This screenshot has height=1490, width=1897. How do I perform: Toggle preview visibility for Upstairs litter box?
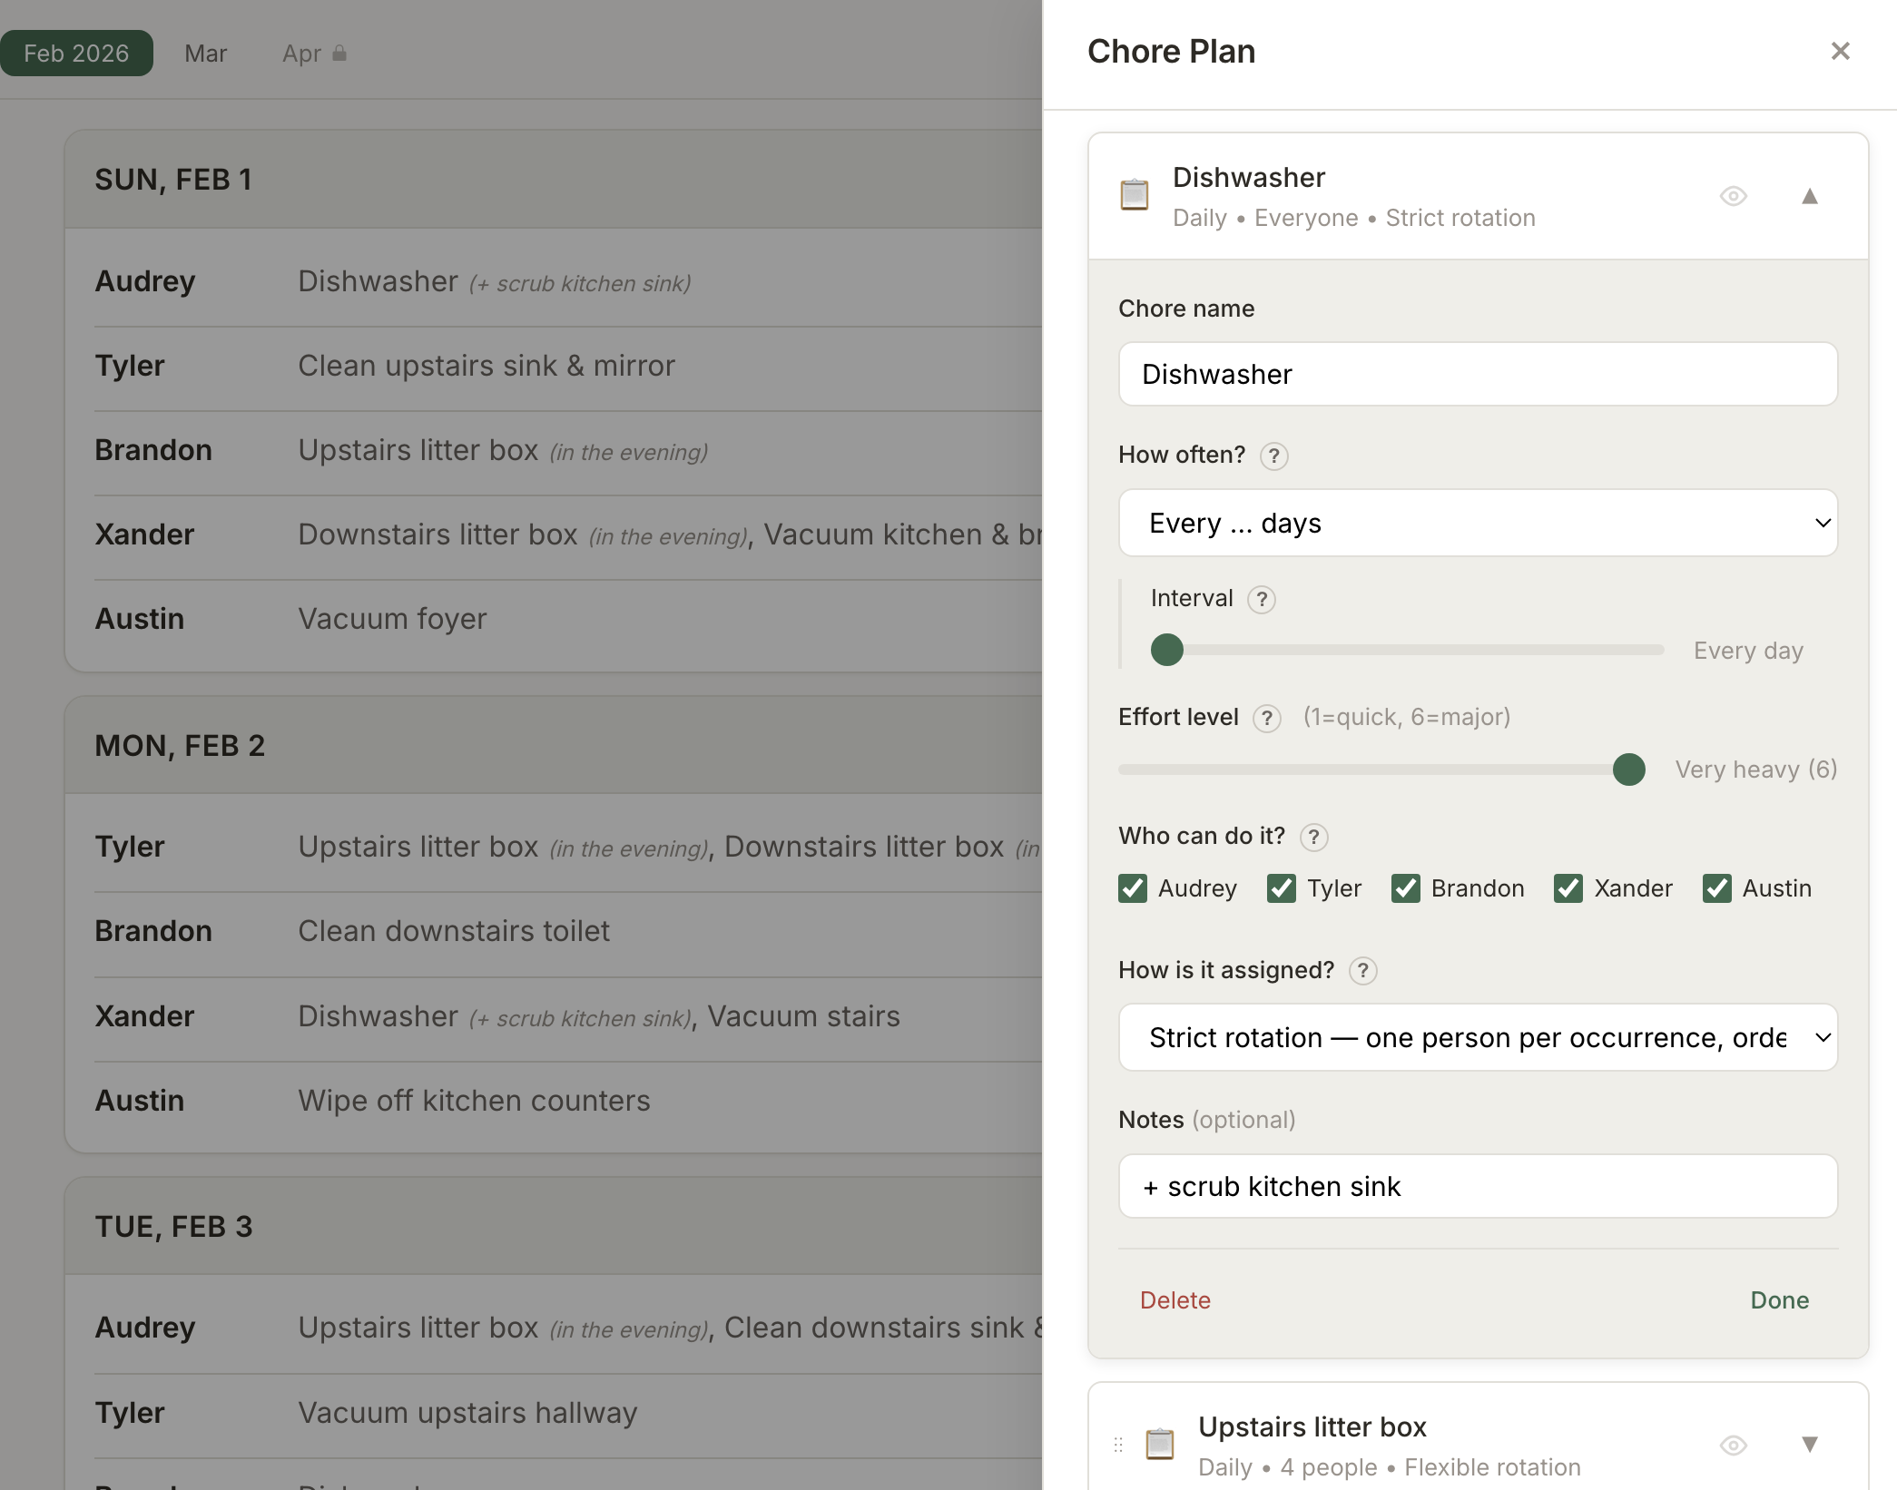[x=1733, y=1445]
